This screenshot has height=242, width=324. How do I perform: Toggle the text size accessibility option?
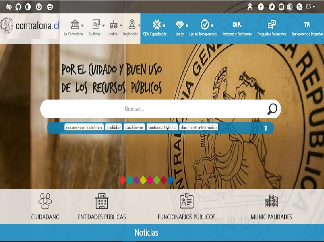tap(38, 6)
